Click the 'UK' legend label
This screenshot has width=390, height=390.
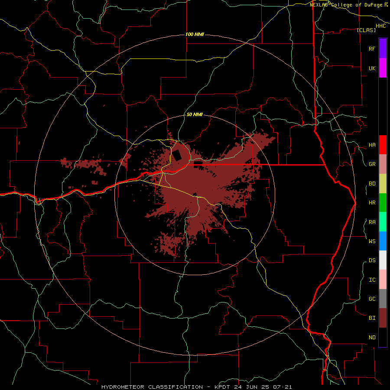click(x=372, y=68)
